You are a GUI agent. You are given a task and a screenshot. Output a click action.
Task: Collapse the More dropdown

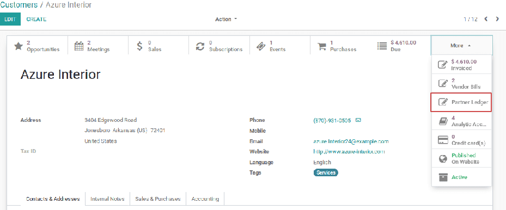[461, 46]
